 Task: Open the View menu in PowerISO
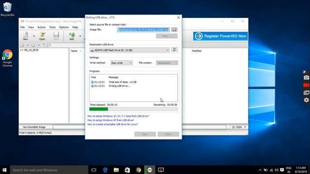(x=31, y=27)
